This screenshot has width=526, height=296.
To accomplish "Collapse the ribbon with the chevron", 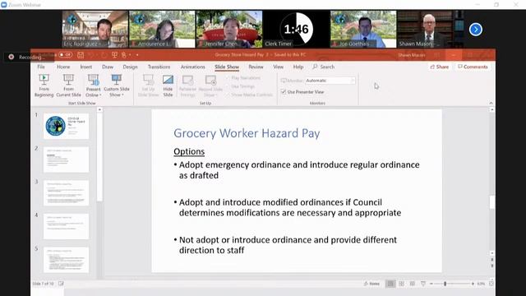I will (491, 103).
